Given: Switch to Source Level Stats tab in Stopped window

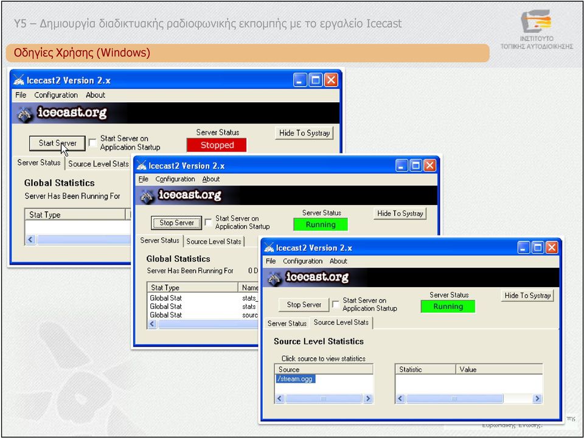Looking at the screenshot, I should (99, 164).
